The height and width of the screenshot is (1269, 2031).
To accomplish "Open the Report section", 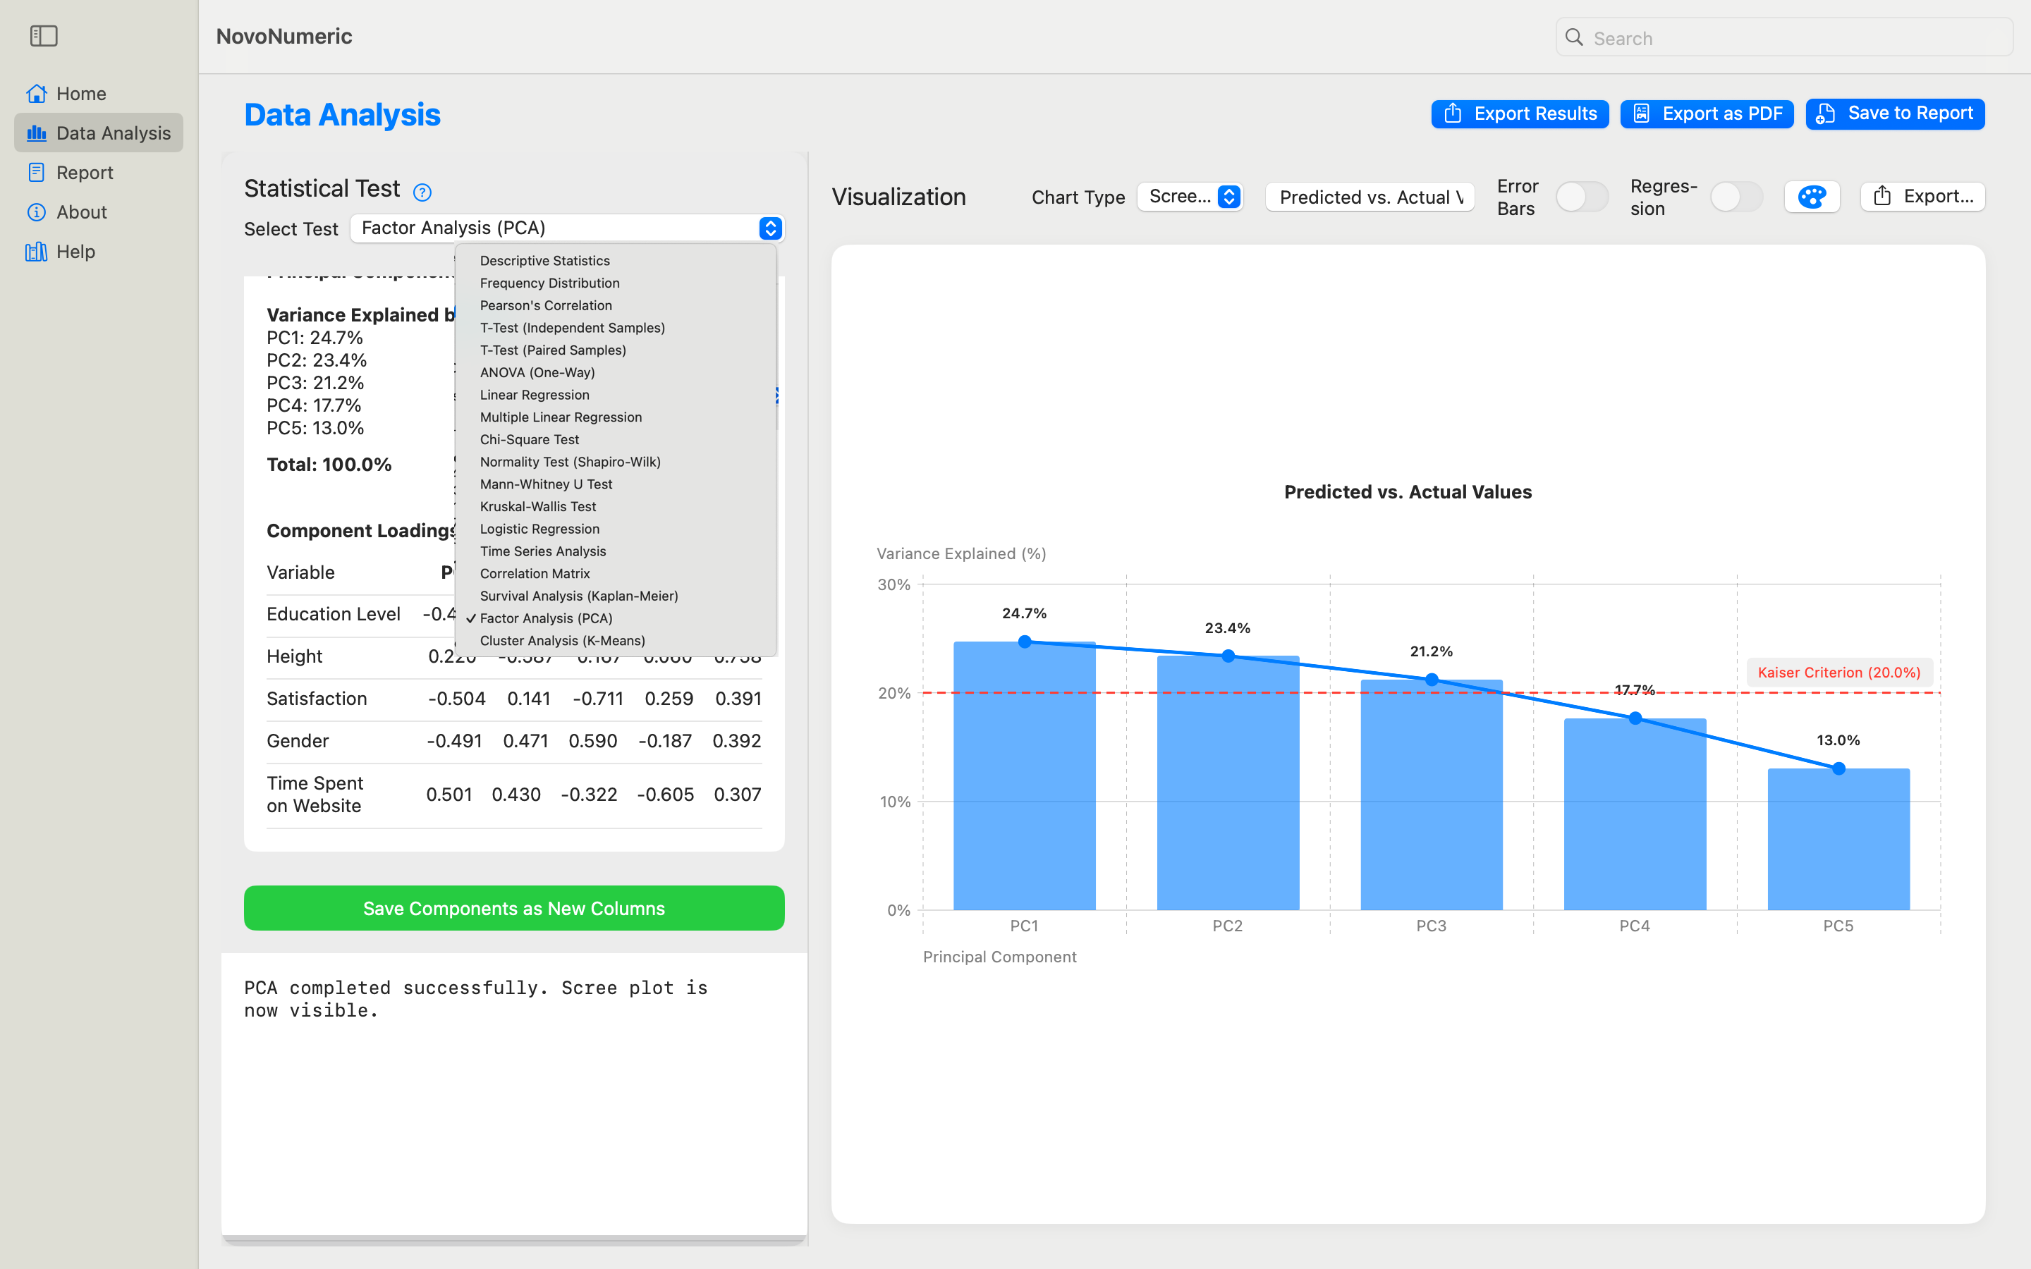I will pos(84,172).
